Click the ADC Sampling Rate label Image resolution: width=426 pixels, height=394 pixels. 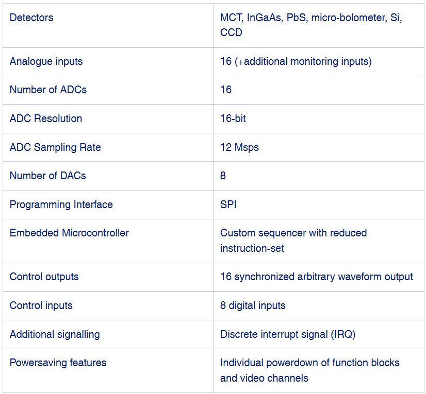[55, 147]
